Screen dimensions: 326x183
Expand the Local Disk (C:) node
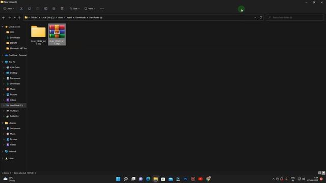4,105
